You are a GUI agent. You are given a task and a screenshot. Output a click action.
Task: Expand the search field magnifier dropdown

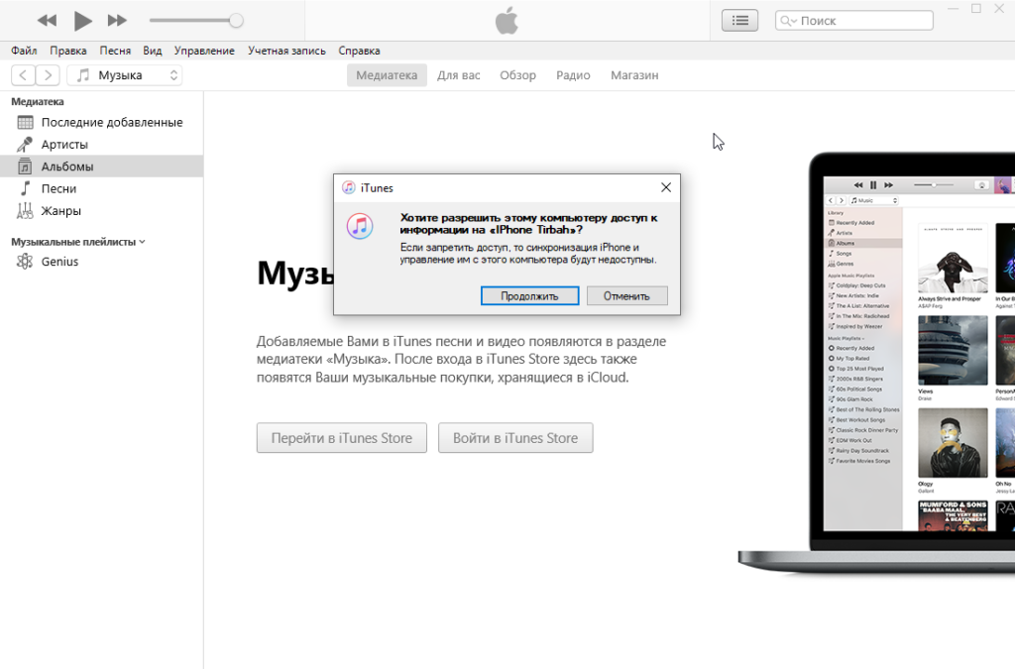coord(787,21)
